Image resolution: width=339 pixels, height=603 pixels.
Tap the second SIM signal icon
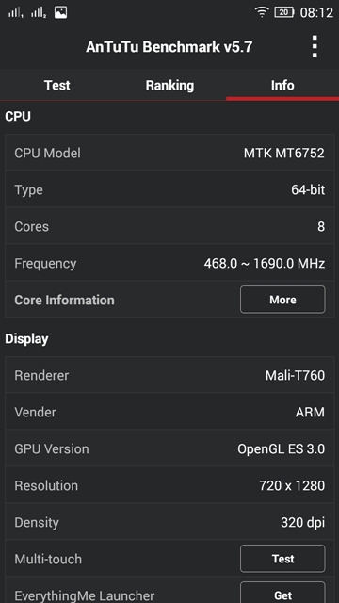[39, 12]
